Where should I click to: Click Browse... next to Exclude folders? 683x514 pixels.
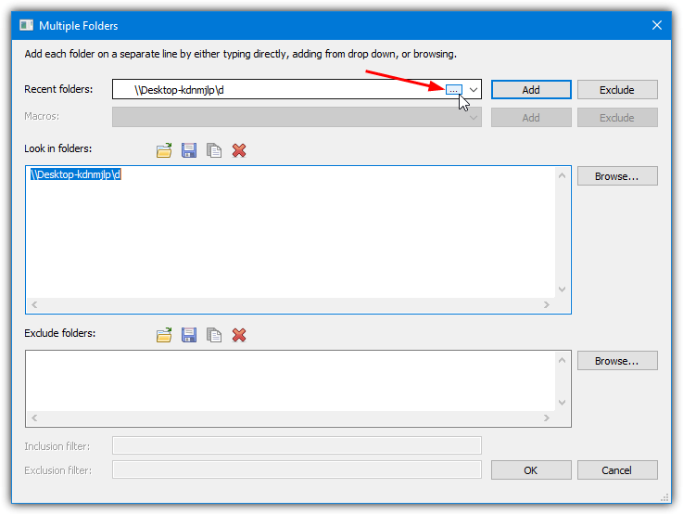click(x=617, y=361)
